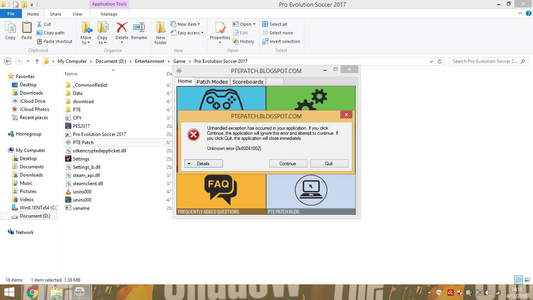Click History in the Open group
This screenshot has height=300, width=533.
click(243, 41)
